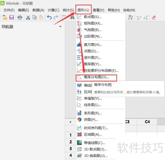Click the dotplot icon beside 点图(D)
The height and width of the screenshot is (160, 165).
[79, 51]
